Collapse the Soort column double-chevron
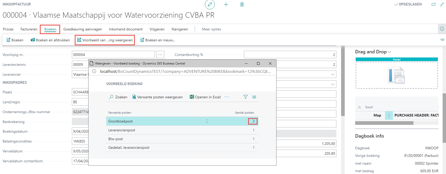Viewport: 446px width, 174px height. (x=359, y=107)
